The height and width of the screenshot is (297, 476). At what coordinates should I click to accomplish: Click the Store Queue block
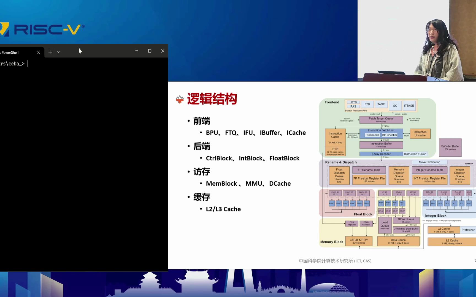pyautogui.click(x=406, y=220)
